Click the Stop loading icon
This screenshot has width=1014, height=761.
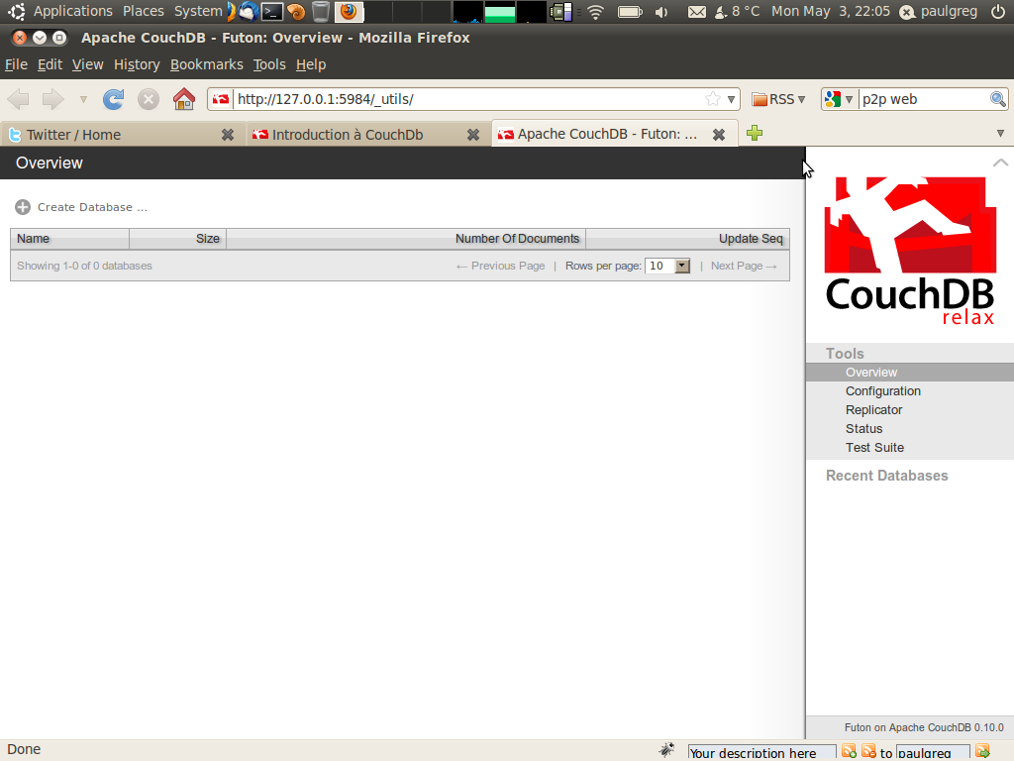tap(149, 99)
